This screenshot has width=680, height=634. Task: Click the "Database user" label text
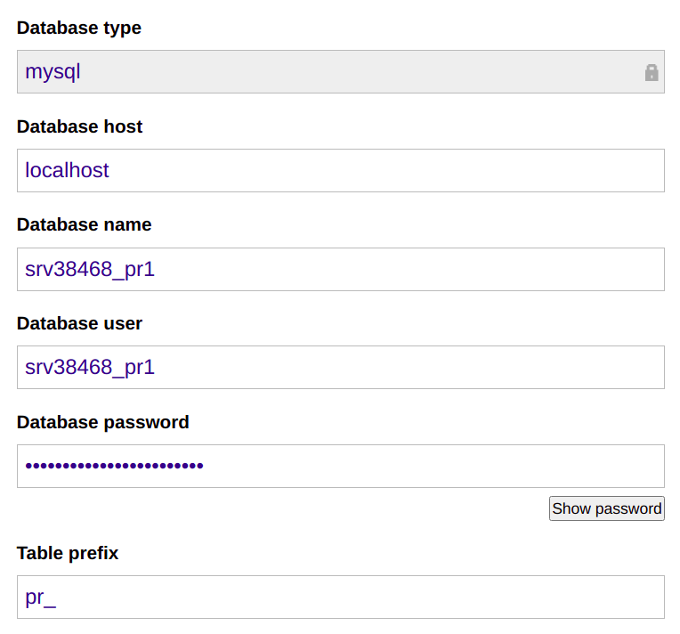pos(80,323)
